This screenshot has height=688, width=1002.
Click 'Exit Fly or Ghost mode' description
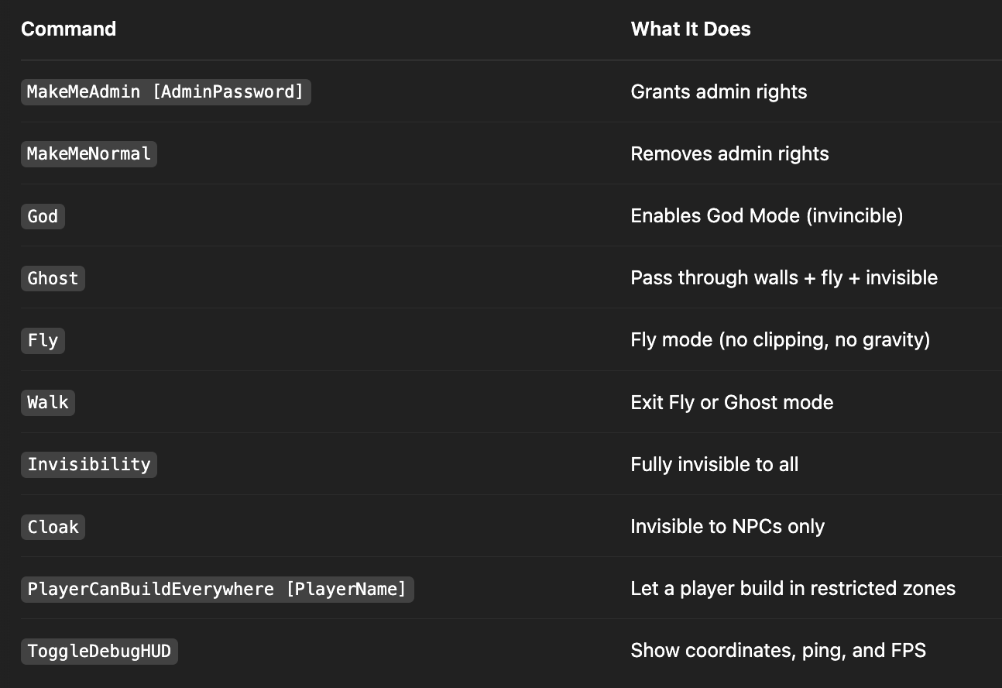click(x=732, y=402)
